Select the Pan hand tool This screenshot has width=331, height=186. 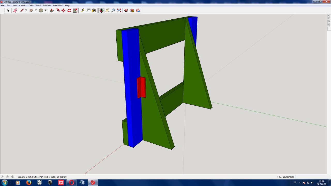107,11
